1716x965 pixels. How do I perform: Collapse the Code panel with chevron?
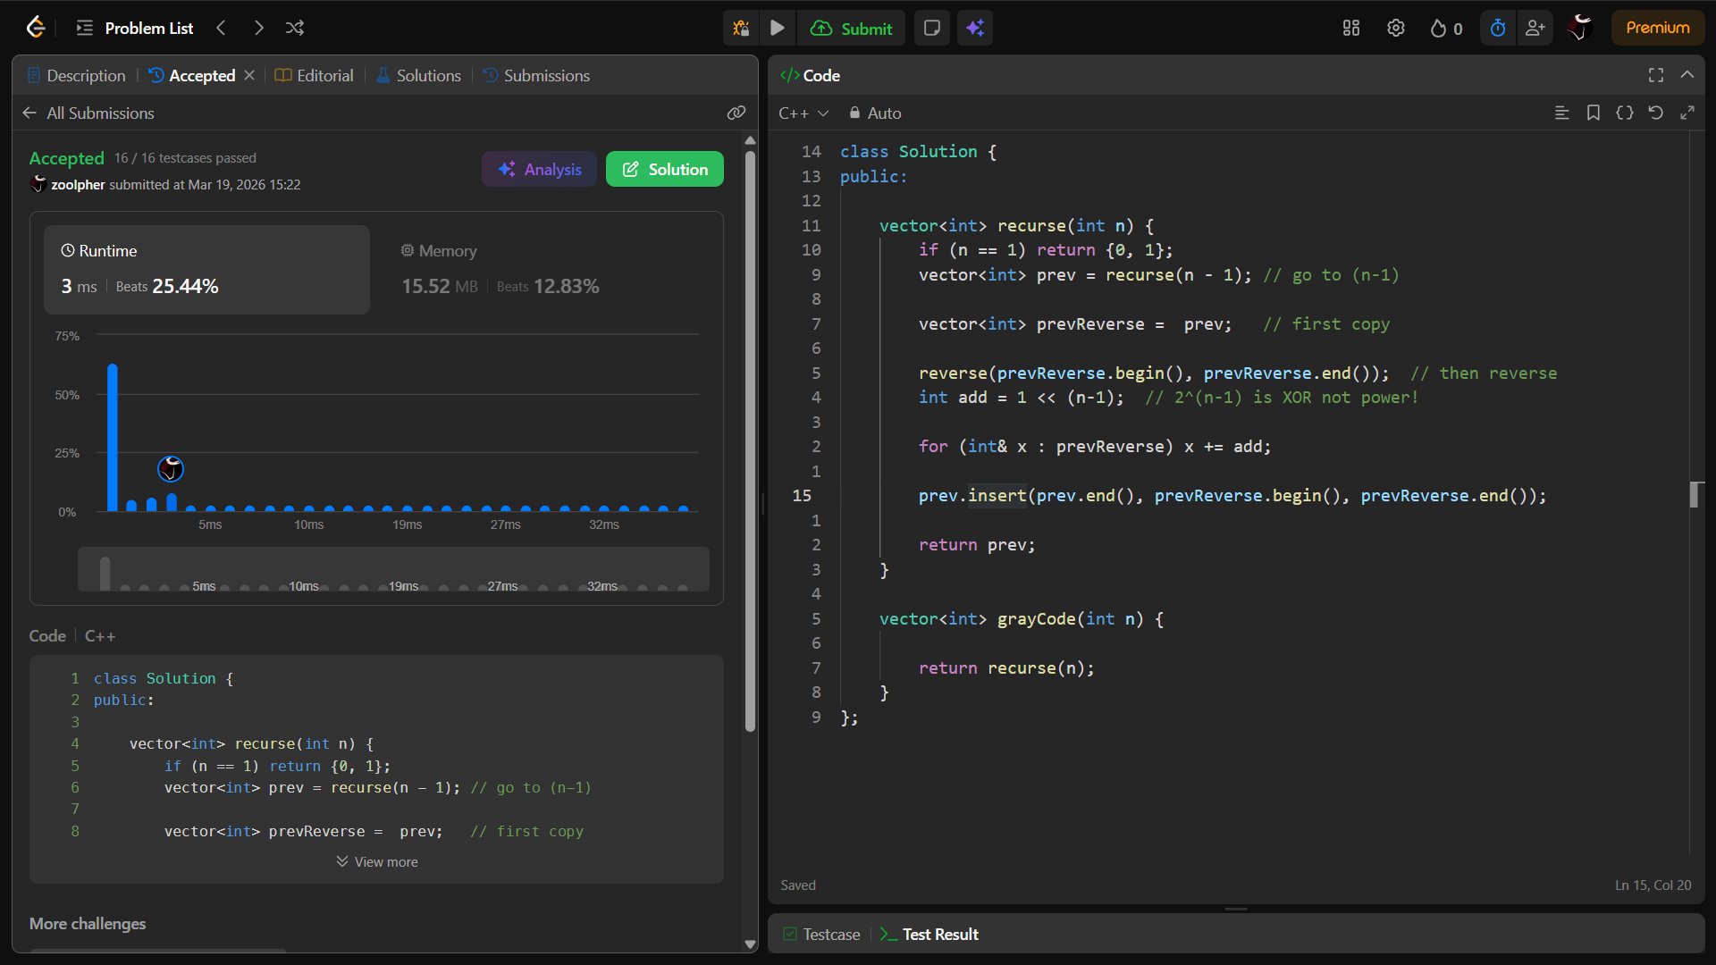(x=1687, y=75)
